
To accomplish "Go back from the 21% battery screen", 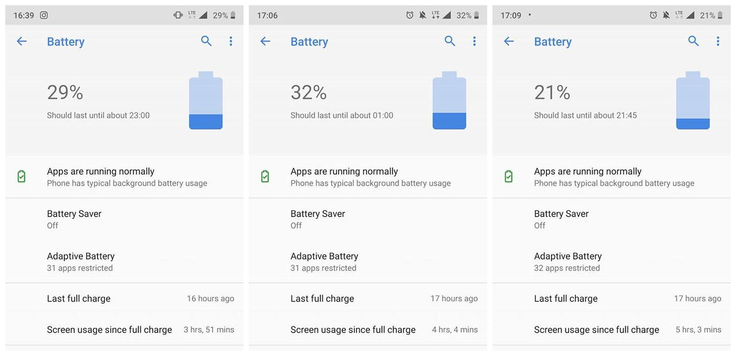I will 509,41.
